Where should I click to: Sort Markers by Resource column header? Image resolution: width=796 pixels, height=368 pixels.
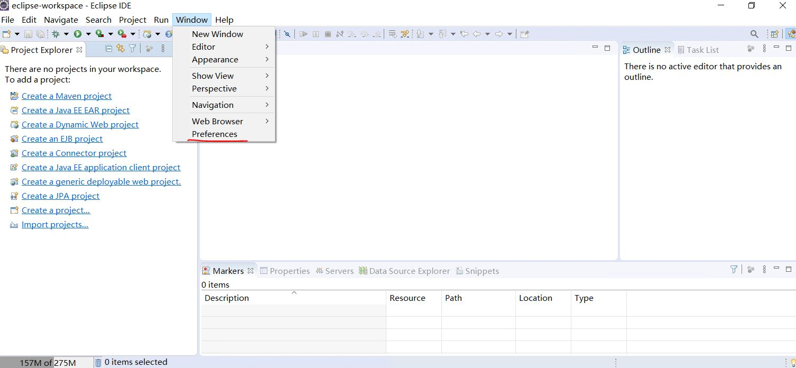tap(414, 298)
